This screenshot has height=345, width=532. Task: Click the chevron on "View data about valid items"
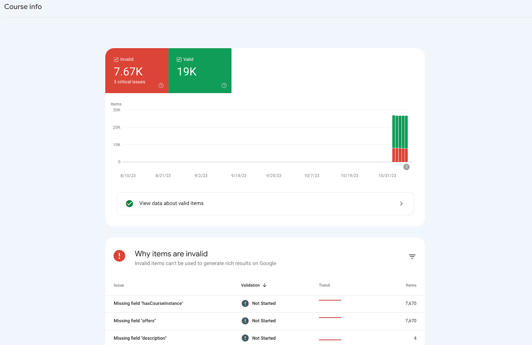401,203
